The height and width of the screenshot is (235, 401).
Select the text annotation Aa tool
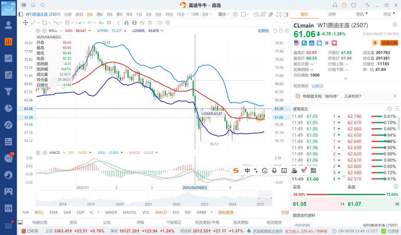101,23
